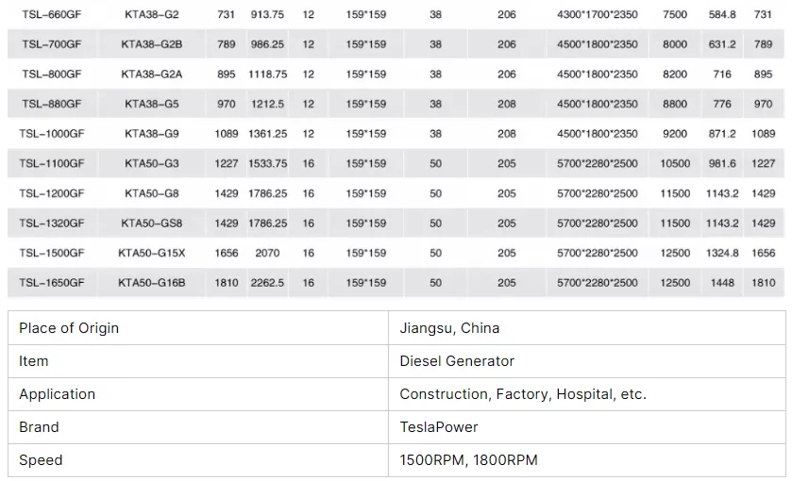Click the Application row label
The width and height of the screenshot is (792, 481).
57,394
